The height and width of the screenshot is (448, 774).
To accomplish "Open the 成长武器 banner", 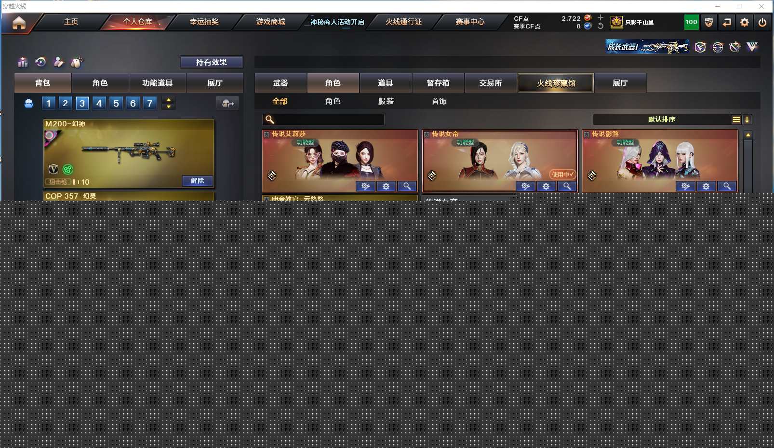I will click(647, 47).
